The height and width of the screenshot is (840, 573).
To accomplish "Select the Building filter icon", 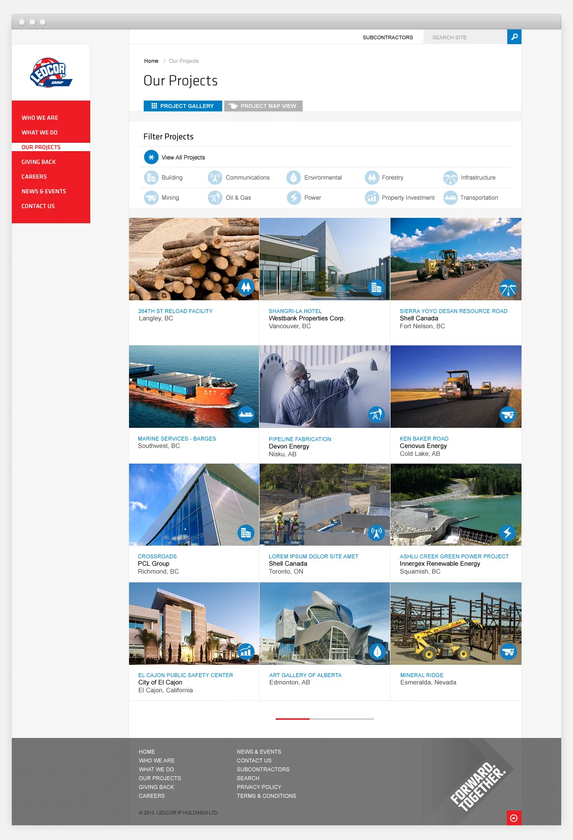I will point(151,178).
